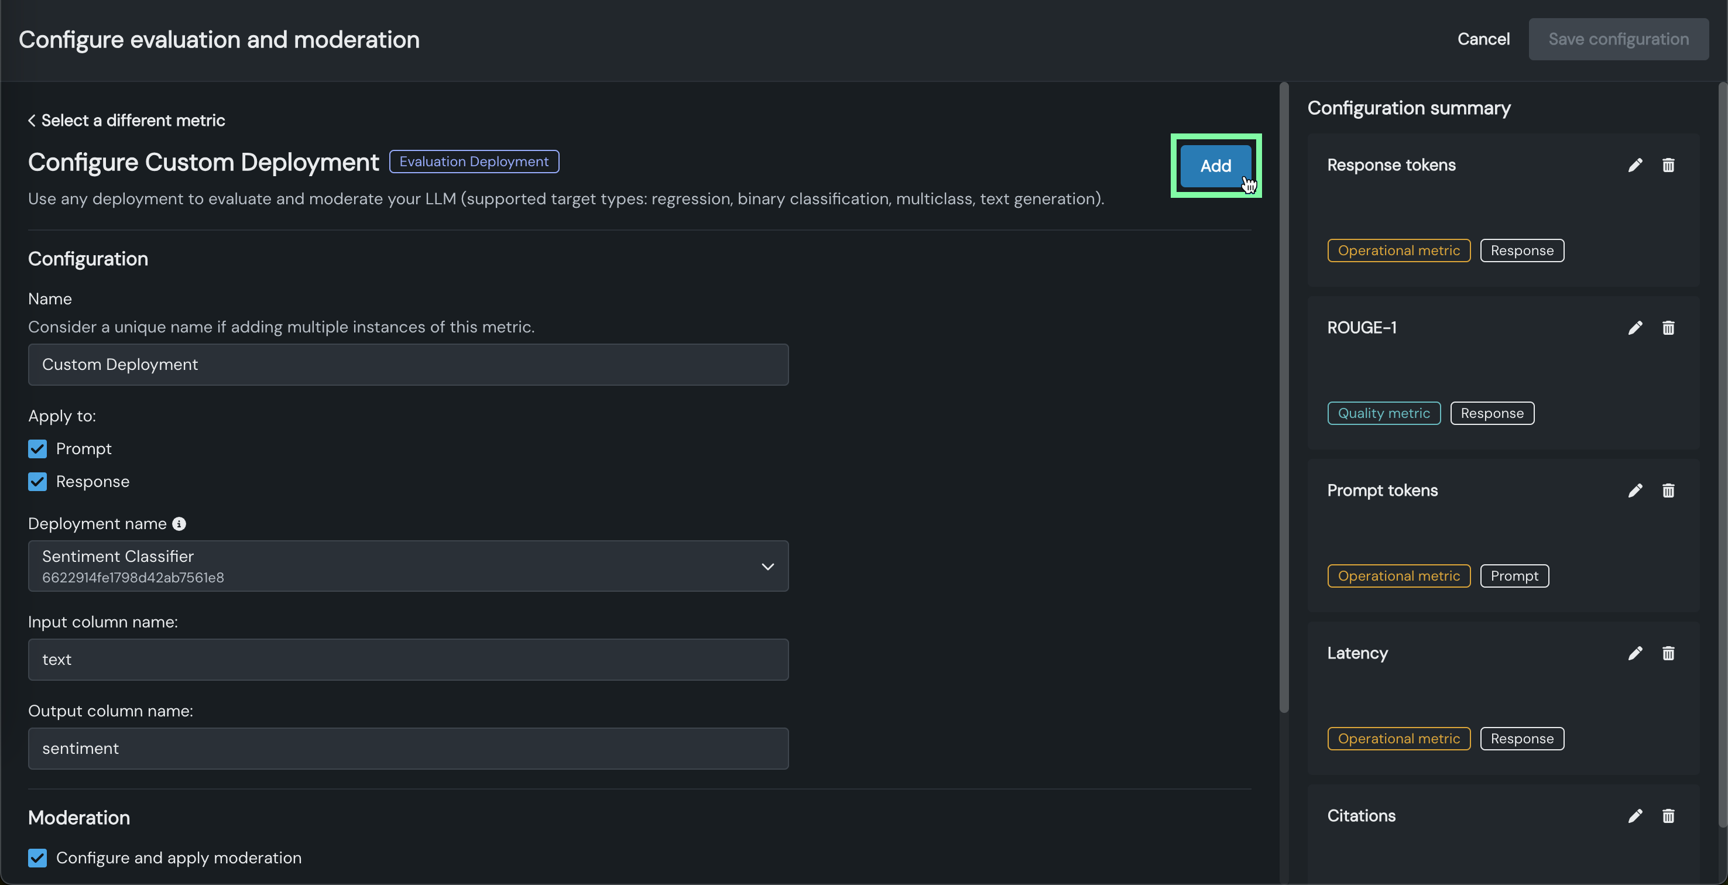Open the Sentiment Classifier deployment dropdown
The height and width of the screenshot is (885, 1728).
(x=408, y=565)
